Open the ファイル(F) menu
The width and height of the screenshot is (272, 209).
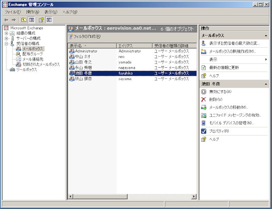pos(13,12)
